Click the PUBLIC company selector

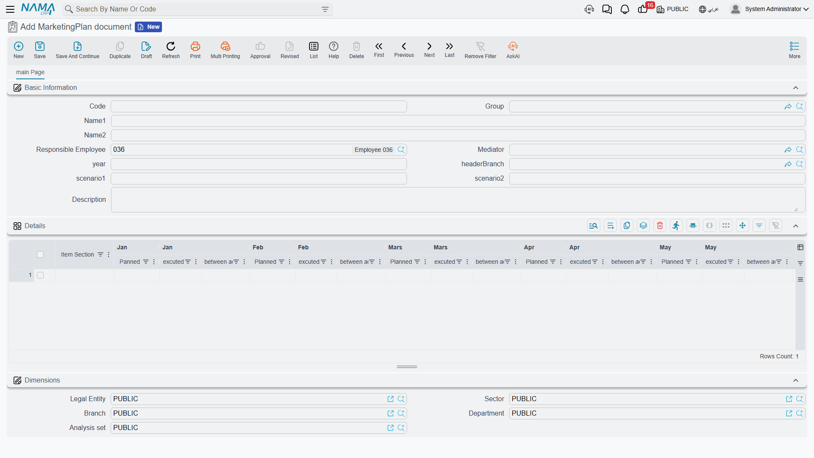[673, 9]
